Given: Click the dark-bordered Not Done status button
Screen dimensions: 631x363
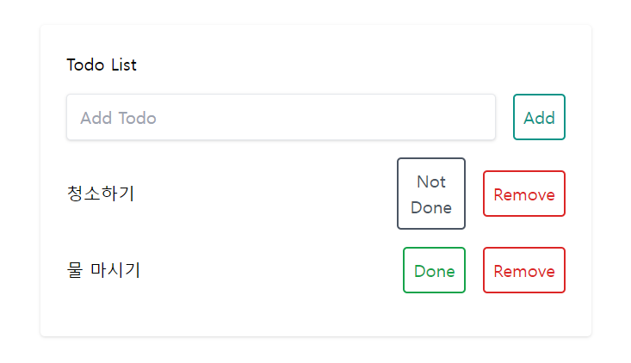Looking at the screenshot, I should pyautogui.click(x=431, y=194).
